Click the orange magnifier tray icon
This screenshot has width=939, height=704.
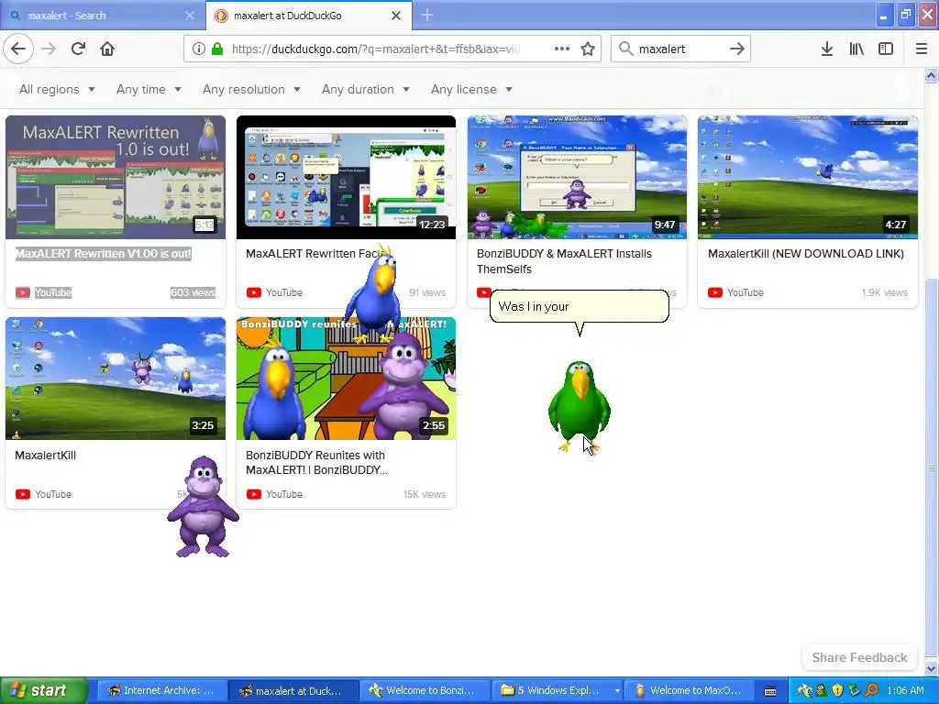(x=871, y=691)
